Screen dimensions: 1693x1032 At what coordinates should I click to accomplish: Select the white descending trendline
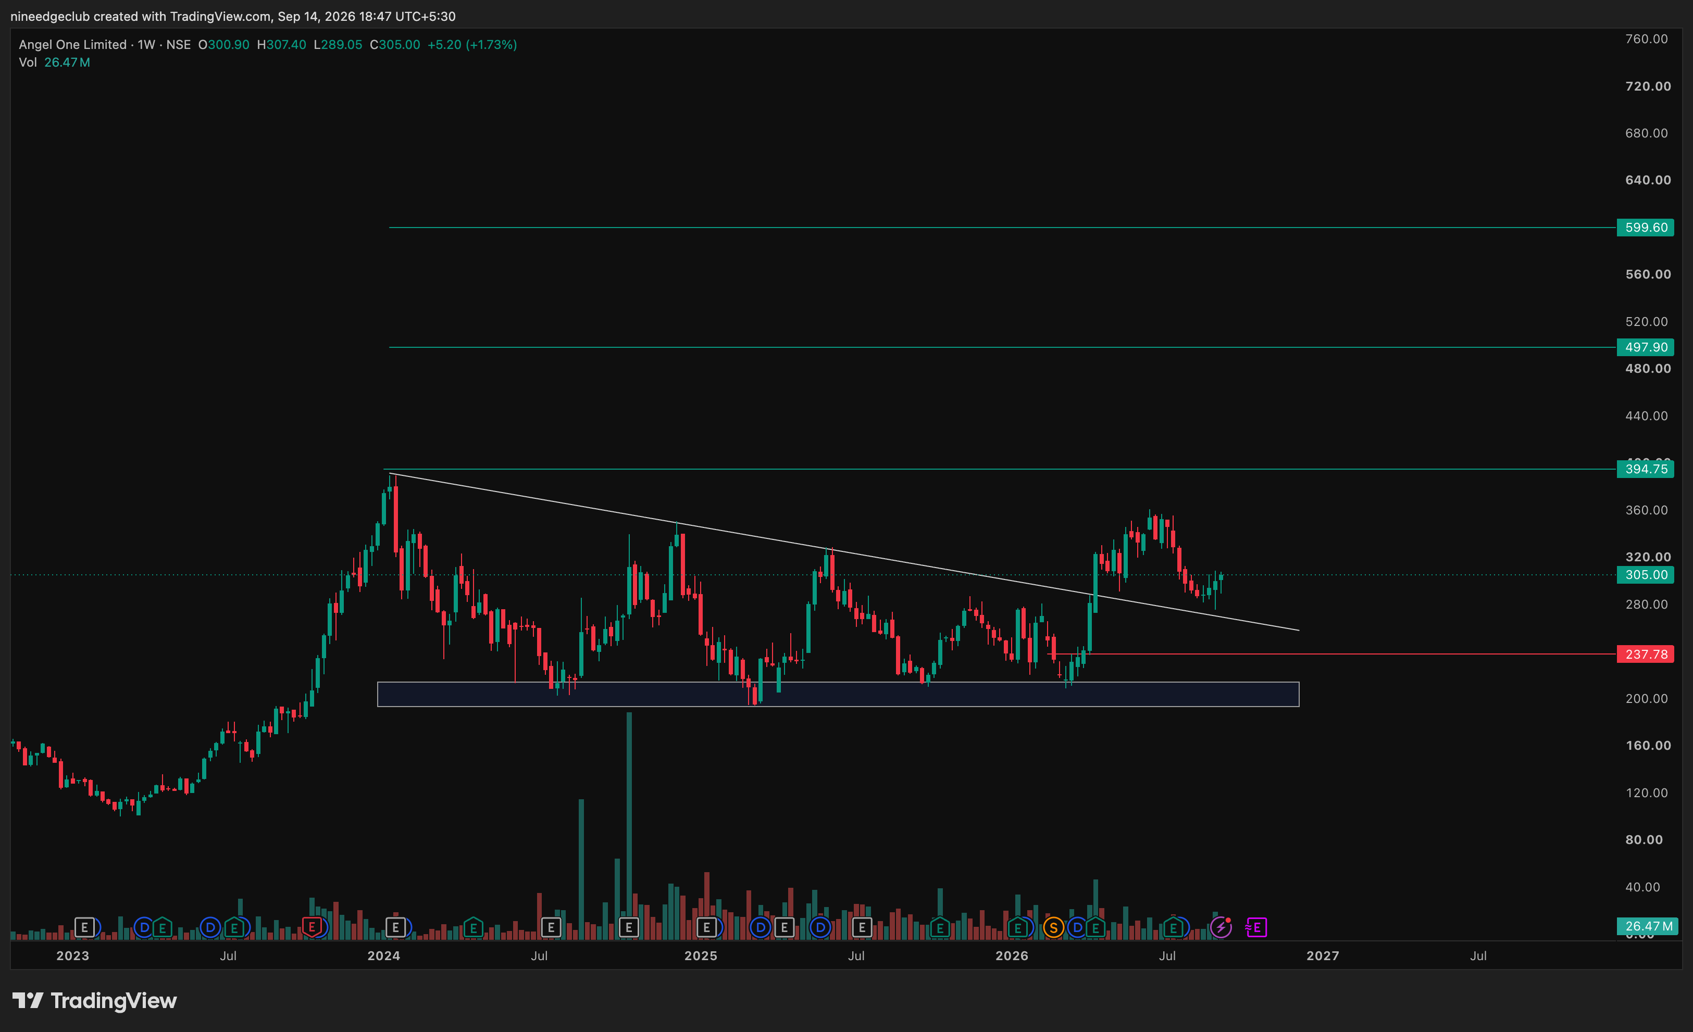point(844,552)
